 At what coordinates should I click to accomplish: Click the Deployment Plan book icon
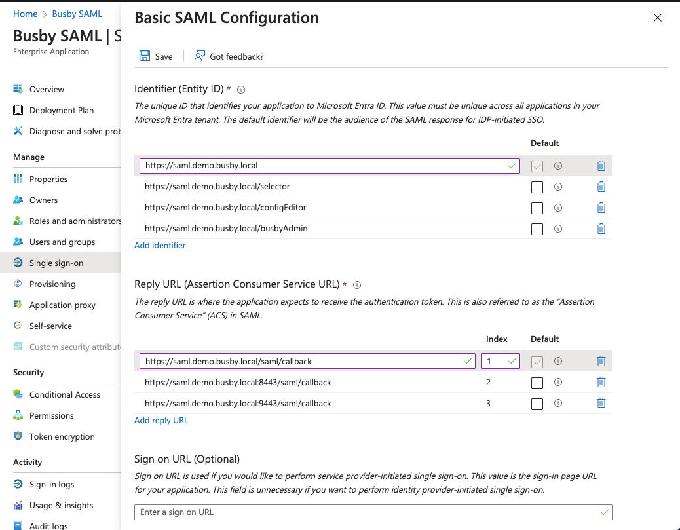click(18, 109)
